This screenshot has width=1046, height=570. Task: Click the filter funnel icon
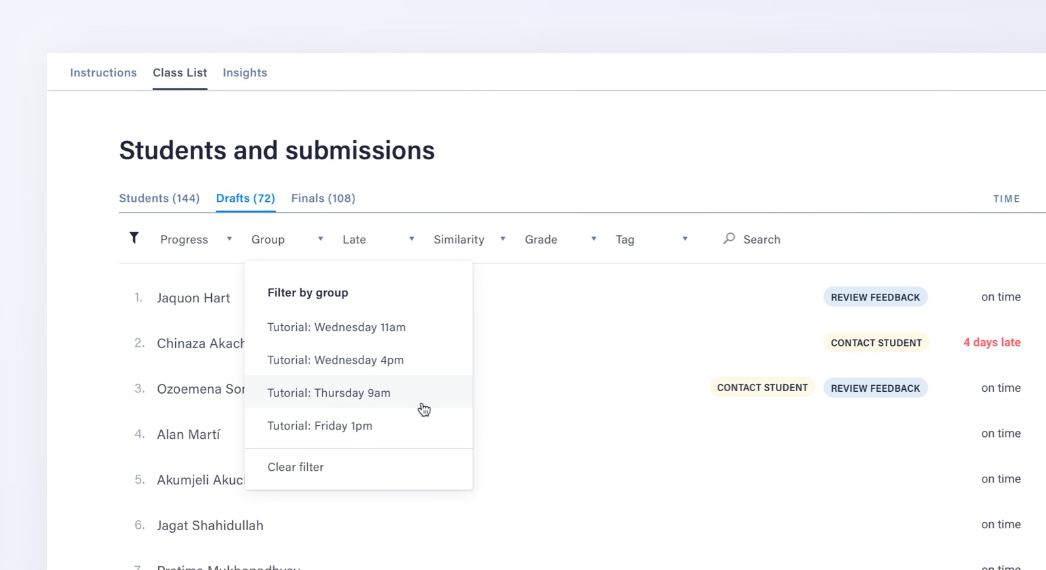coord(134,238)
